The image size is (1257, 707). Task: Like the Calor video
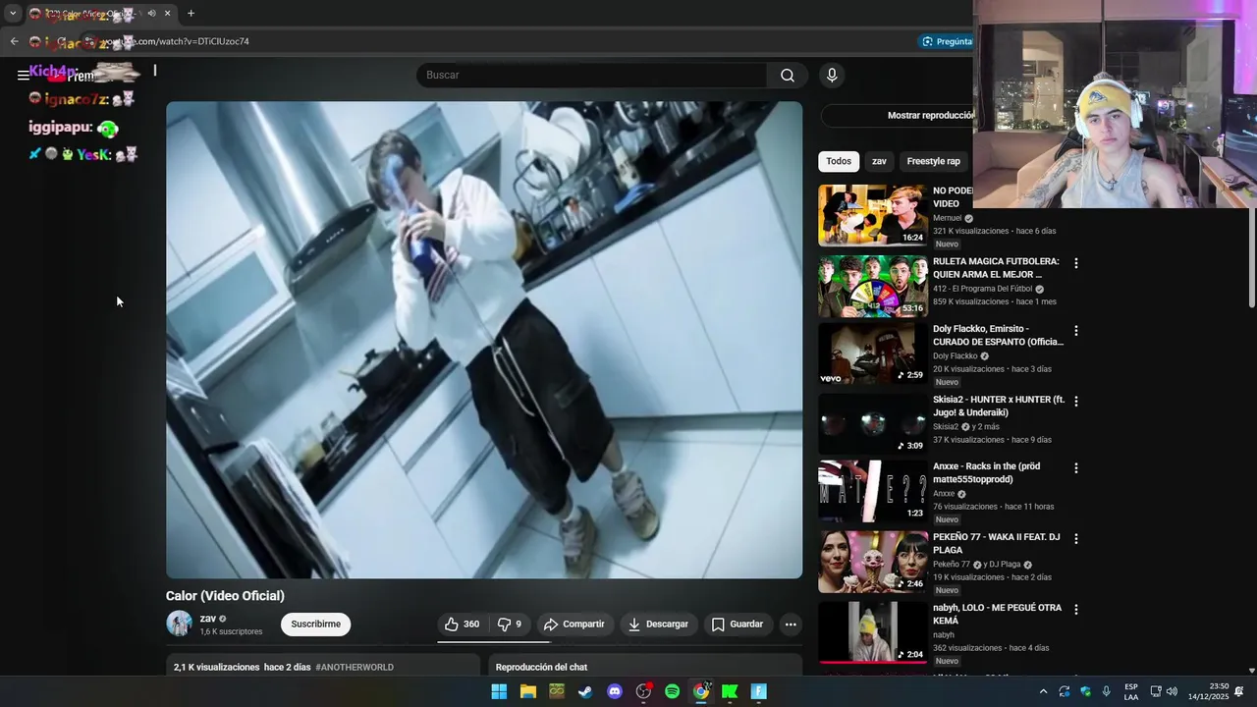[462, 625]
